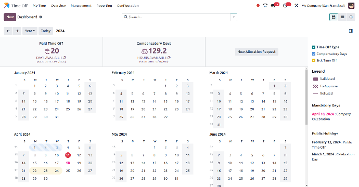The image size is (359, 187).
Task: Open the Management menu
Action: (x=81, y=6)
